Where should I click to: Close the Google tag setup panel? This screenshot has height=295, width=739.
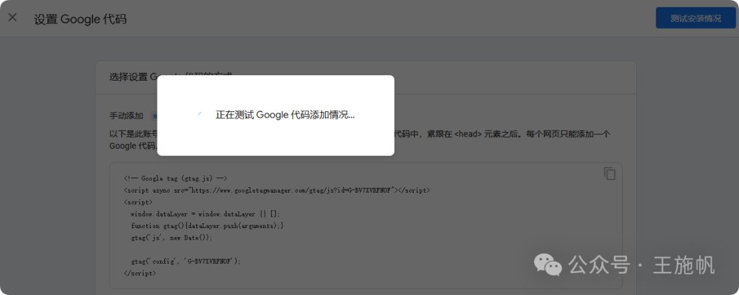[13, 18]
